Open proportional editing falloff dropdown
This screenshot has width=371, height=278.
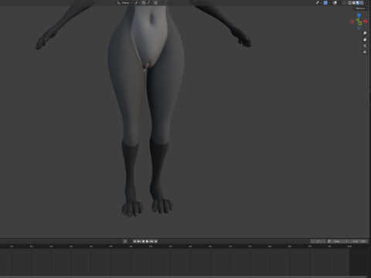point(162,2)
